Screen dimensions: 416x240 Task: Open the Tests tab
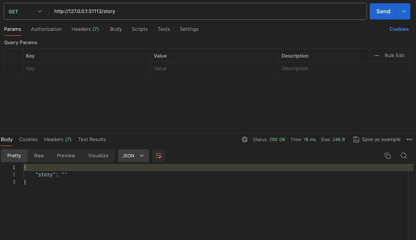click(x=164, y=29)
